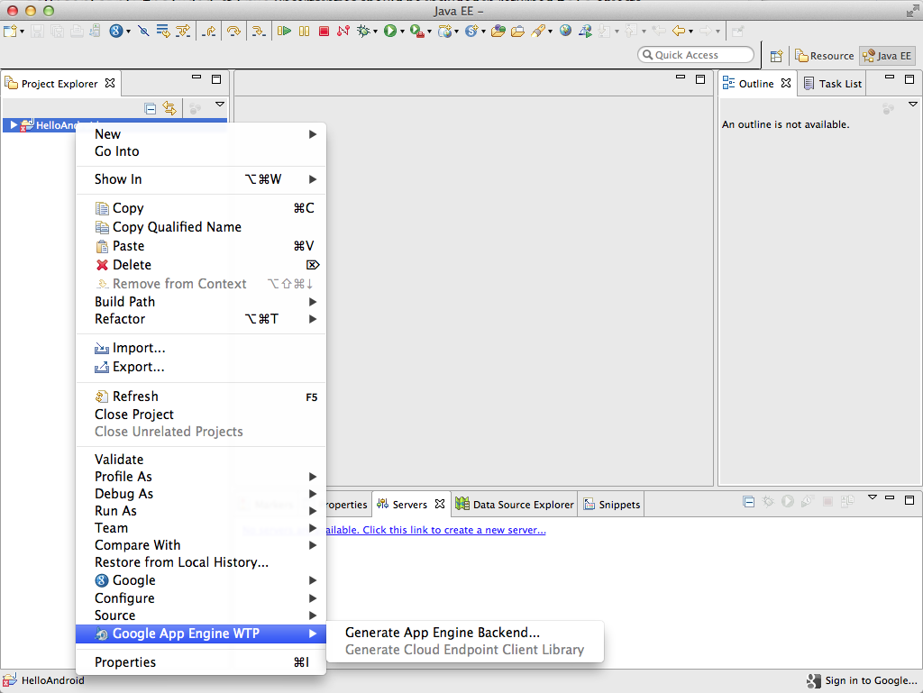The width and height of the screenshot is (923, 693).
Task: Select Delete from the context menu
Action: pyautogui.click(x=201, y=265)
